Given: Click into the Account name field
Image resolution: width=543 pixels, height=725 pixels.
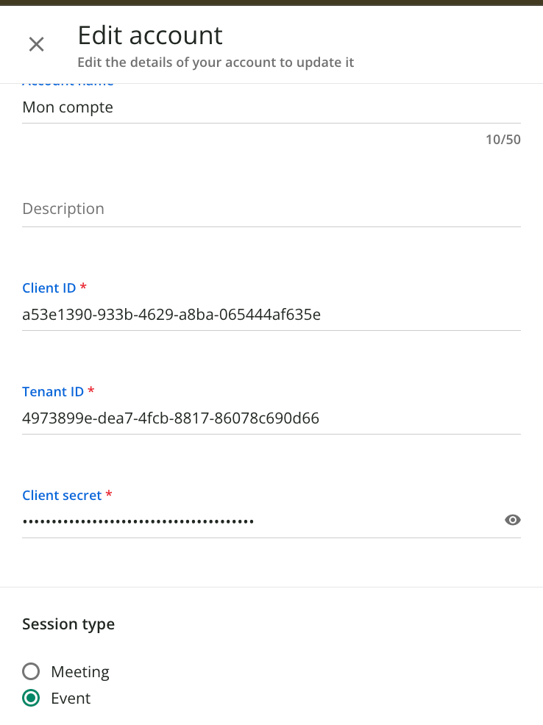Looking at the screenshot, I should click(271, 107).
